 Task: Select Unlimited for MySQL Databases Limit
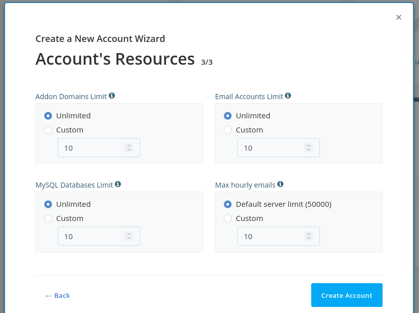pyautogui.click(x=48, y=204)
